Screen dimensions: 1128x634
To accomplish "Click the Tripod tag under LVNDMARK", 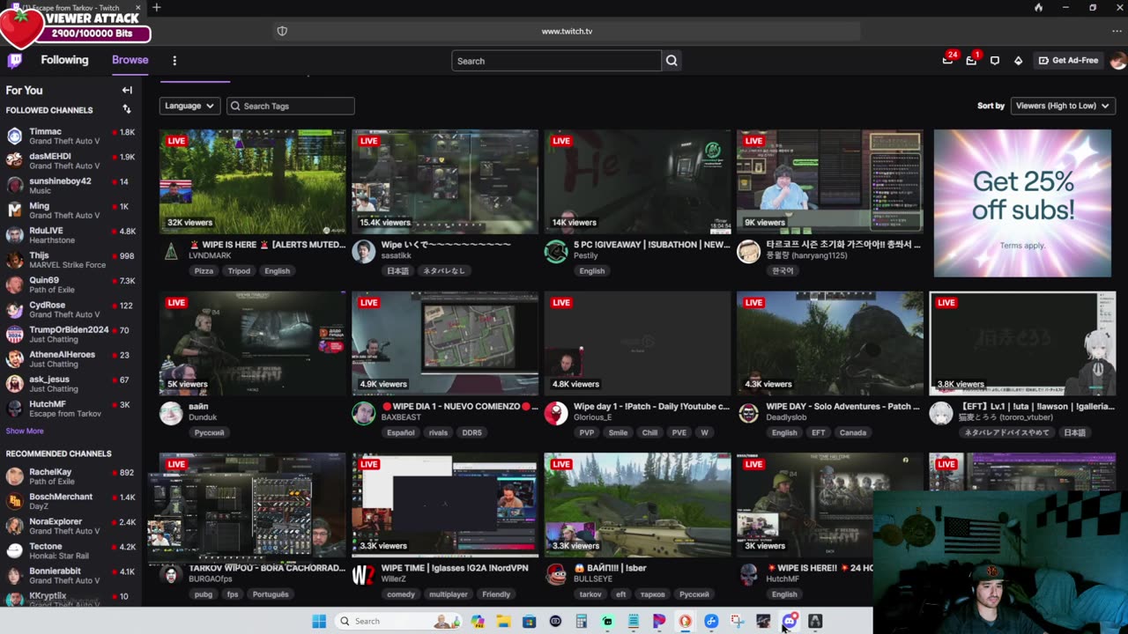I will click(239, 271).
